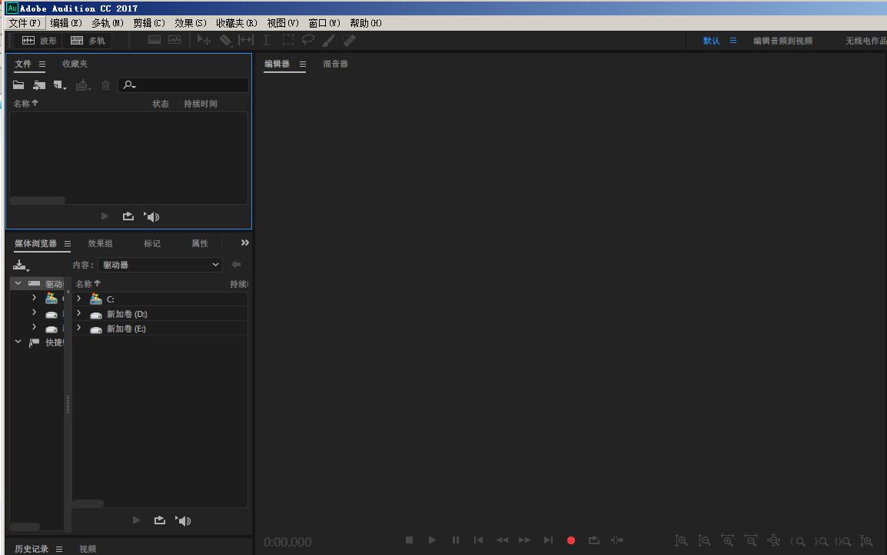
Task: Click the Pause button in transport
Action: click(x=456, y=540)
